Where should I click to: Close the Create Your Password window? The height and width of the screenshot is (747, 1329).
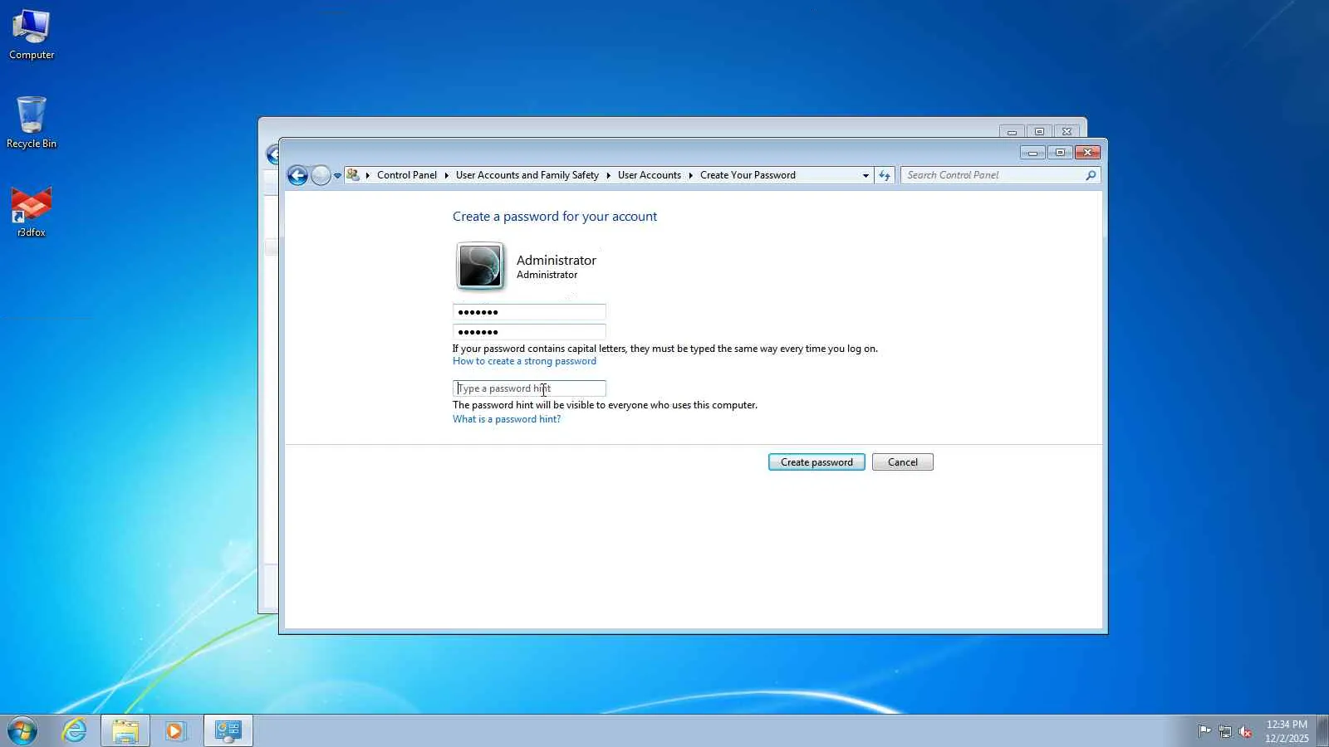(1087, 153)
